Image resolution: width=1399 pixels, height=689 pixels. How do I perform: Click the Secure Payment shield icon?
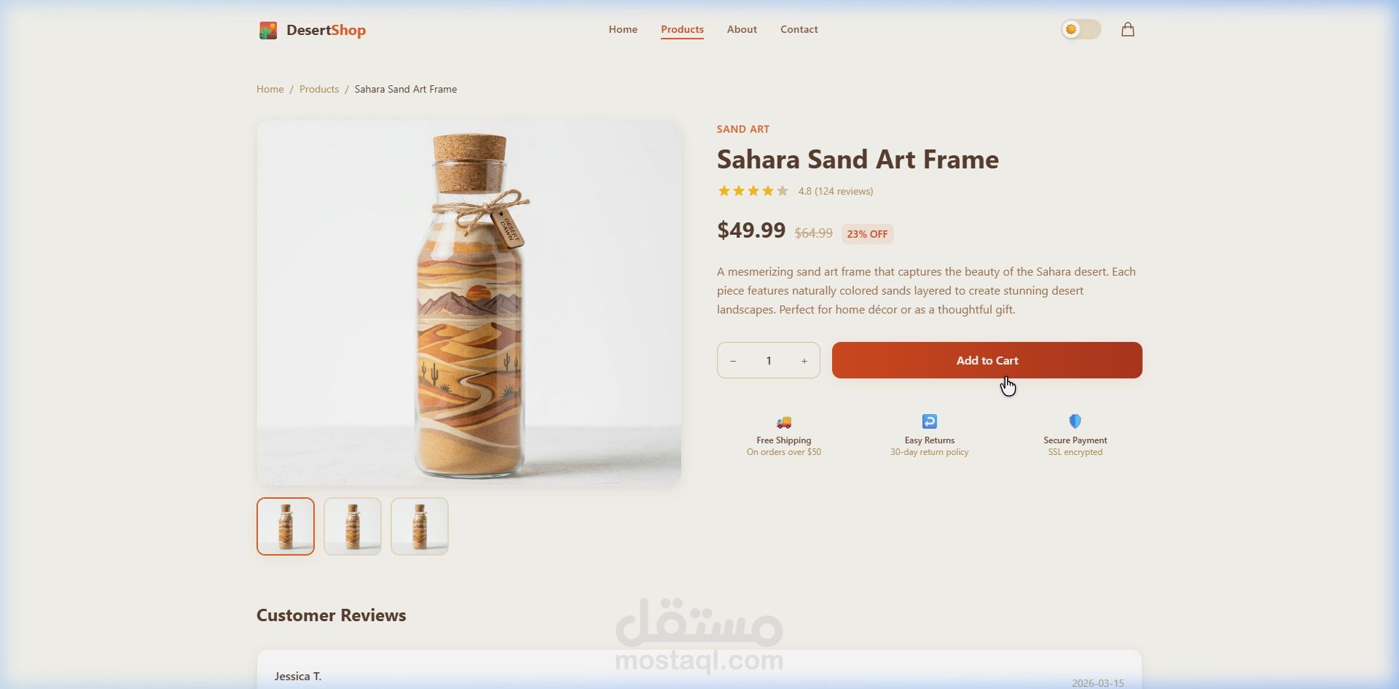(1075, 421)
